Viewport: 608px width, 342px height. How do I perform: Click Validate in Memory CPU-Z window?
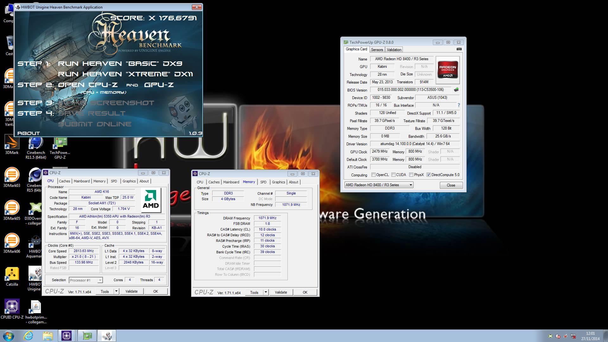(x=281, y=292)
